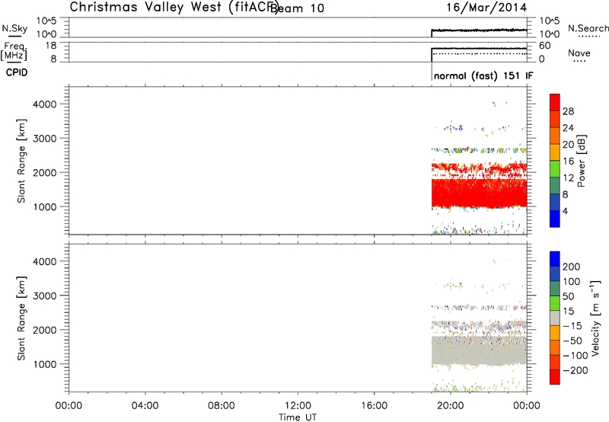Click the dotted Nave line in the frequency panel

coord(480,53)
